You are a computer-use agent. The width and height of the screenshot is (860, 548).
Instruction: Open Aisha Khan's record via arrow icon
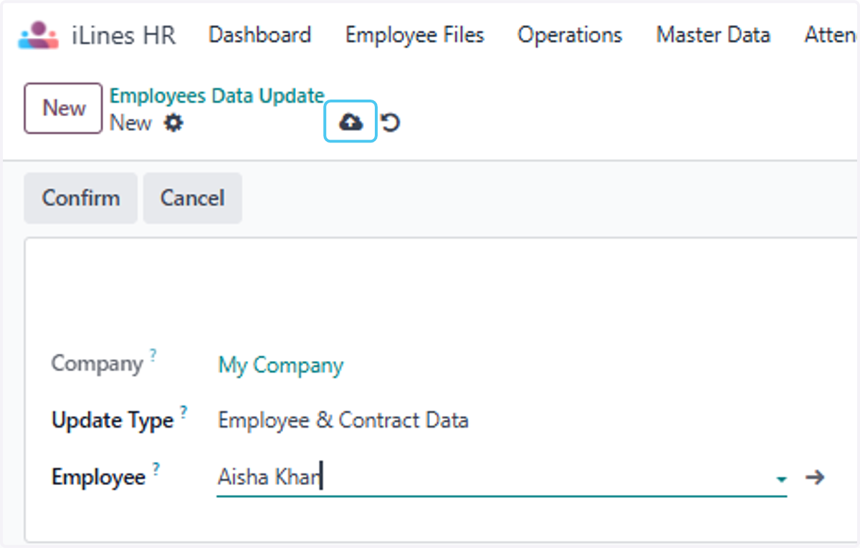click(x=815, y=477)
